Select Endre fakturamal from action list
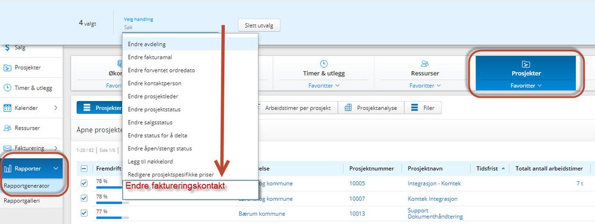This screenshot has height=224, width=595. pyautogui.click(x=190, y=58)
